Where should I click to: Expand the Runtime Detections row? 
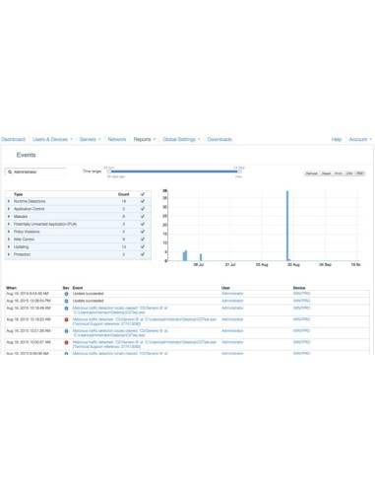click(9, 201)
